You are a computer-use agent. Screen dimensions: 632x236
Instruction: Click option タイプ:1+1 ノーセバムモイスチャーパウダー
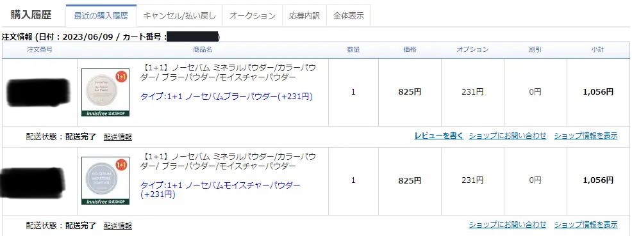click(x=220, y=190)
